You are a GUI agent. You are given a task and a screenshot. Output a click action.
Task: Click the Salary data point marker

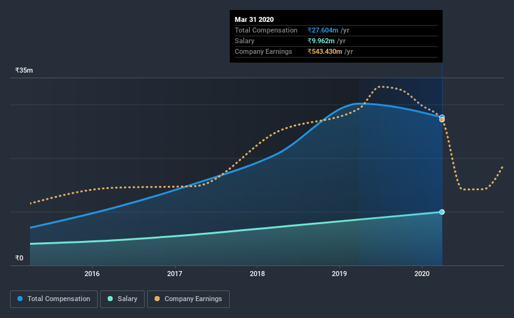442,212
